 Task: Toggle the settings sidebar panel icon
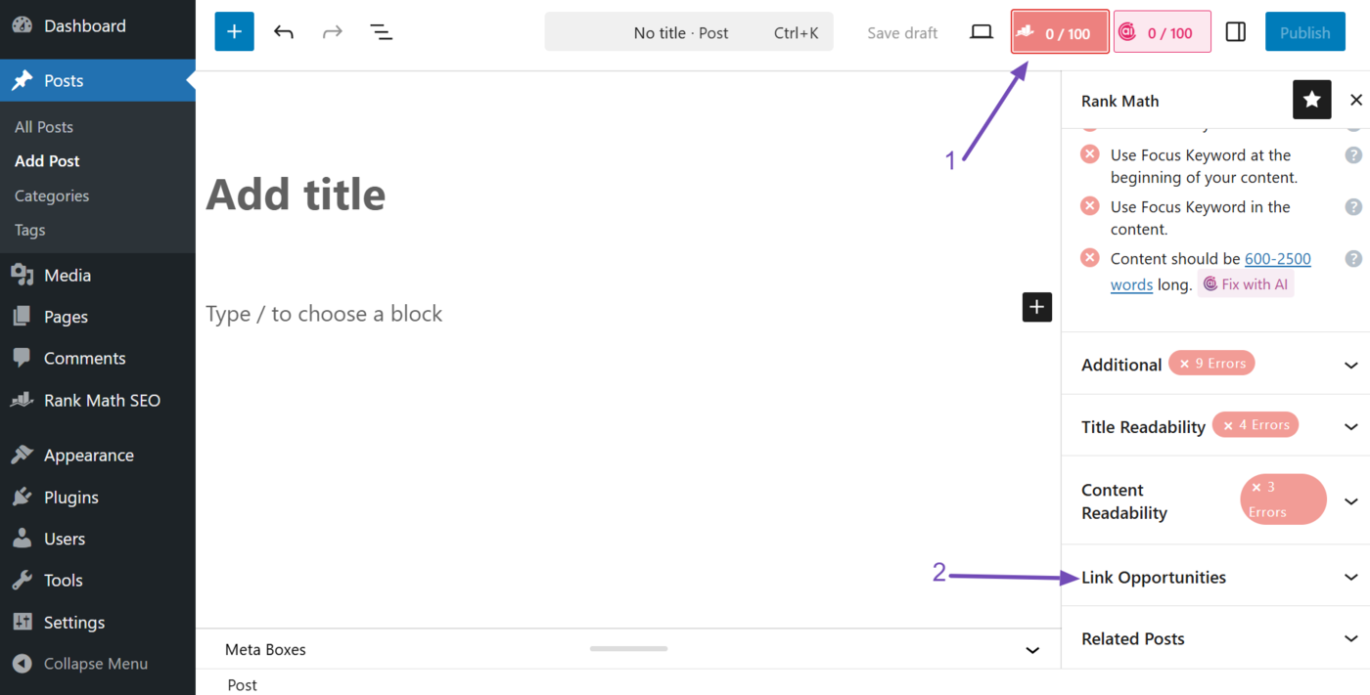tap(1236, 32)
